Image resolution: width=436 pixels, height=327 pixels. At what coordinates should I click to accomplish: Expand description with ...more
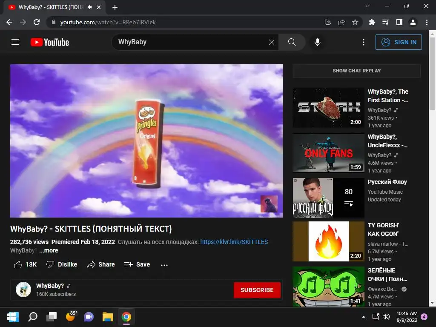tap(49, 250)
